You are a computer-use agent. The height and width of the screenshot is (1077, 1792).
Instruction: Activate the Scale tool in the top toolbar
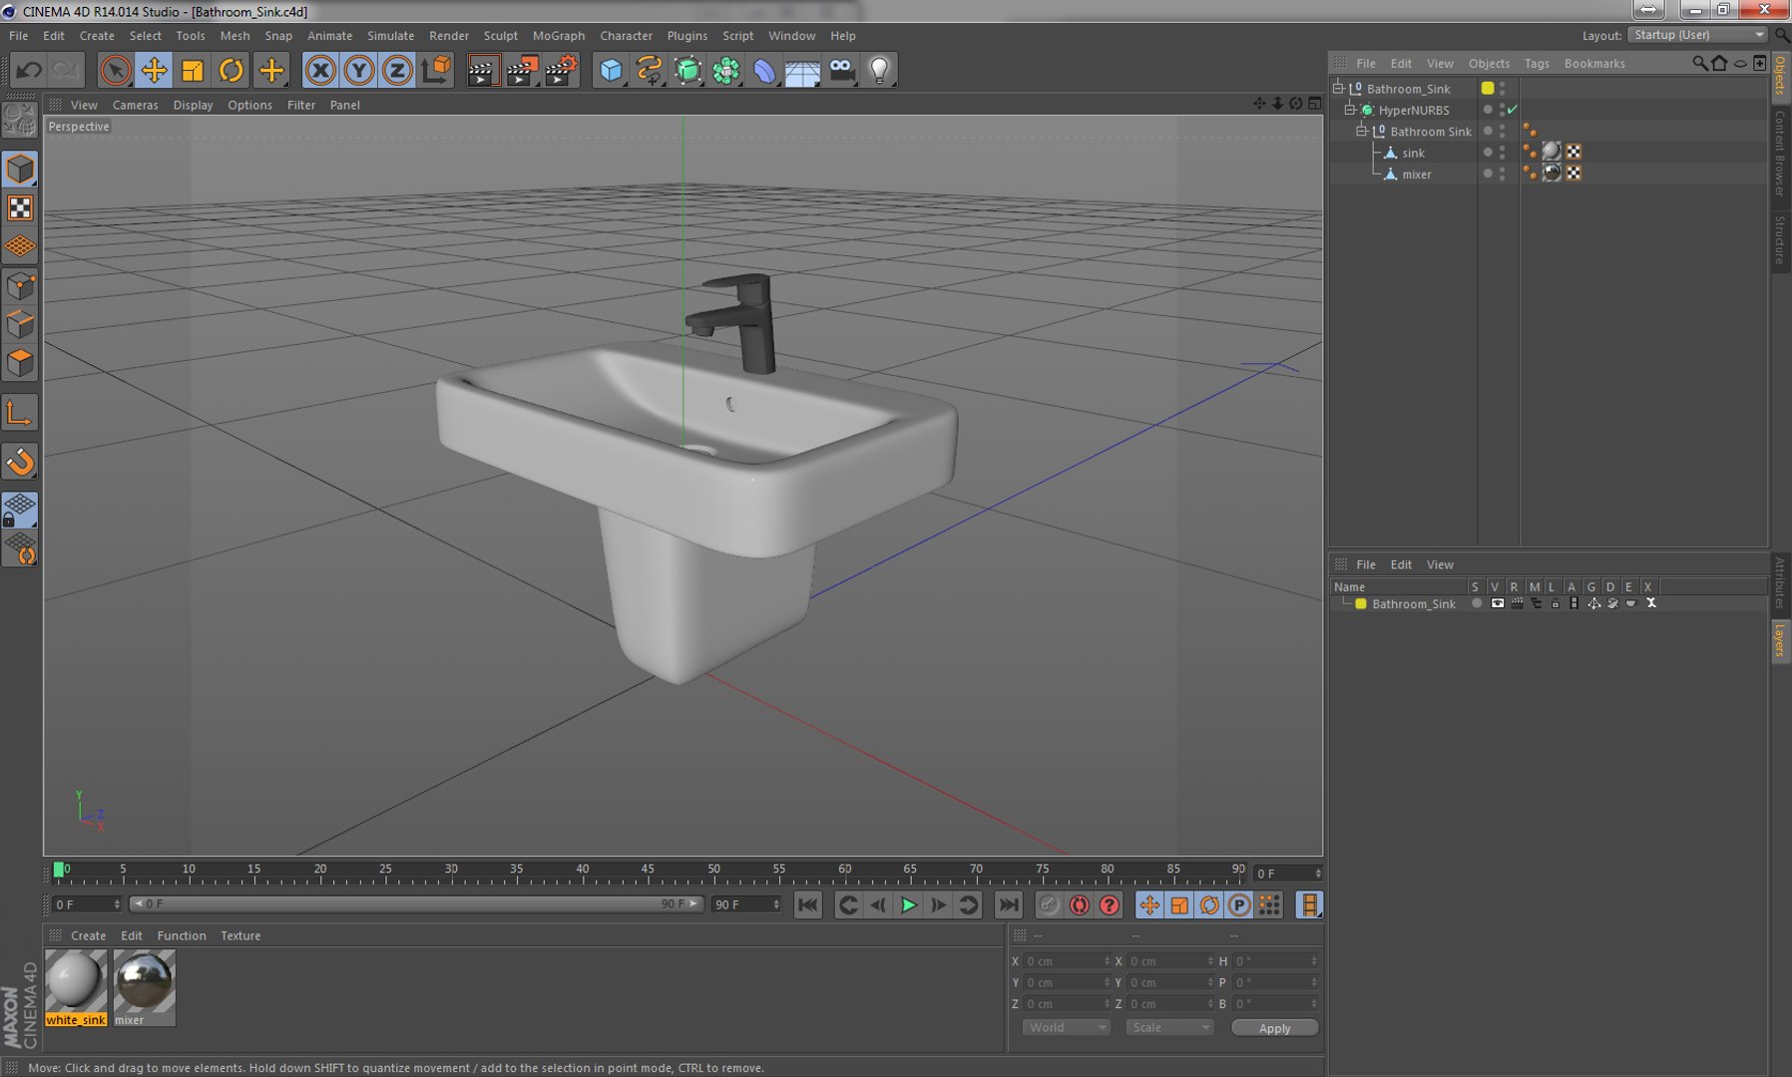coord(193,70)
